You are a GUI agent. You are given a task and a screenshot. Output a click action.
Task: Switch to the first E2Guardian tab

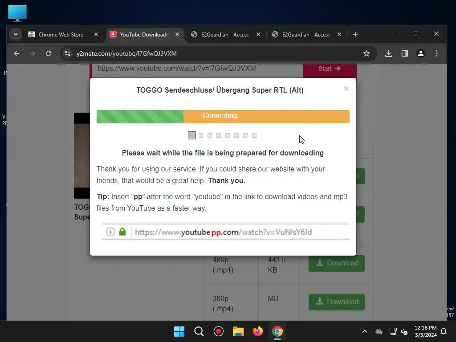225,35
